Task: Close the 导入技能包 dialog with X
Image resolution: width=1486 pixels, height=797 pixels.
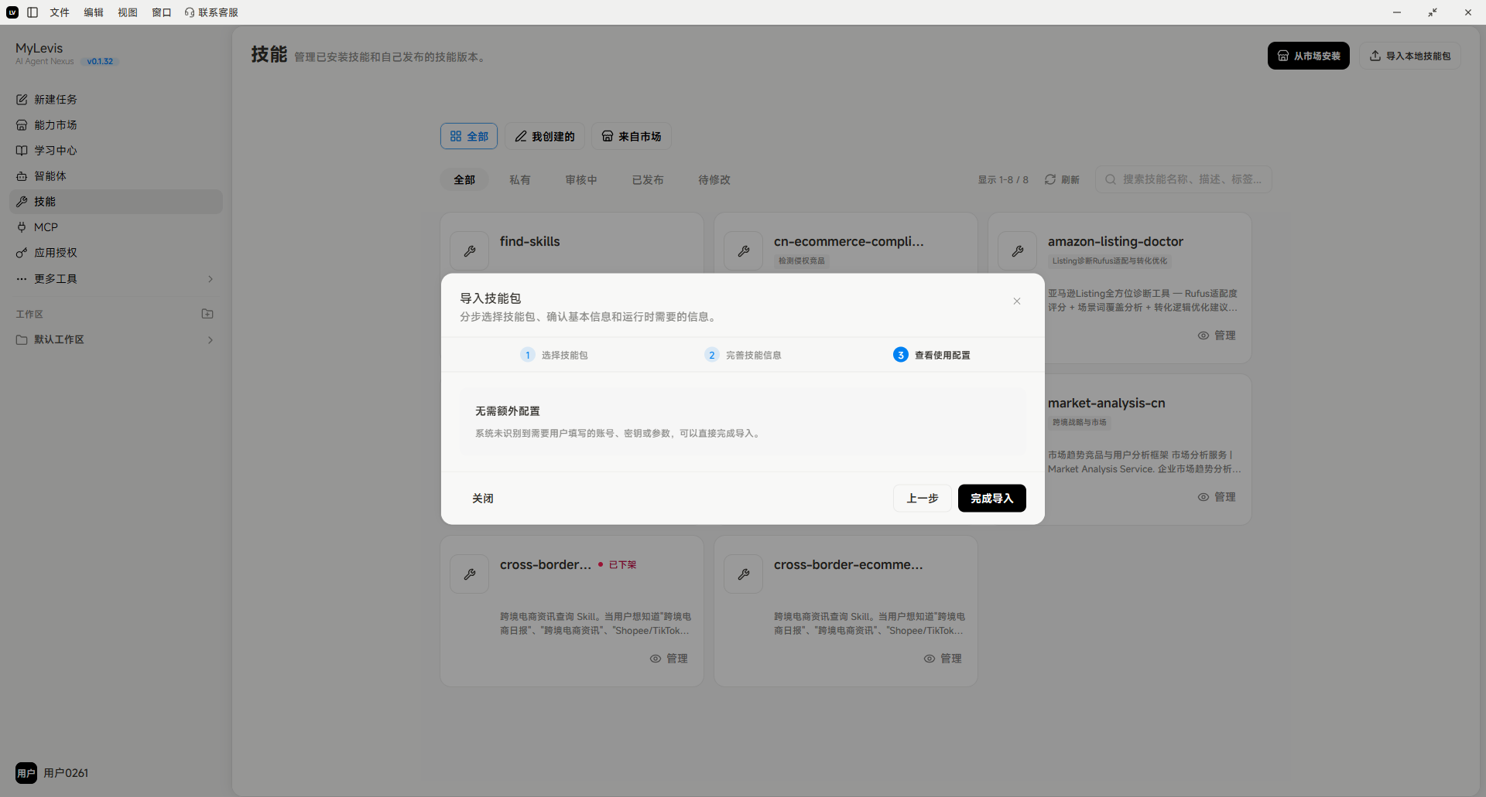Action: [1017, 301]
